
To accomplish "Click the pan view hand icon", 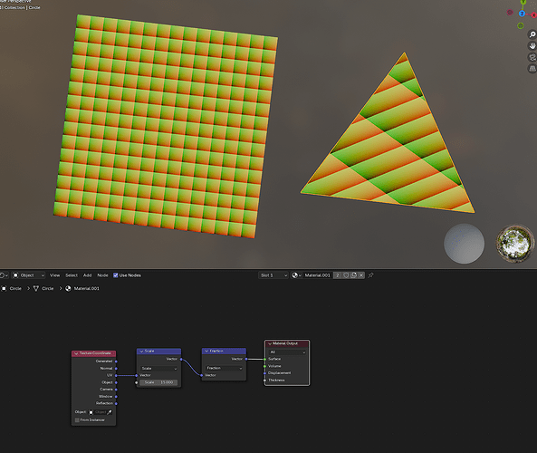I will (x=532, y=45).
